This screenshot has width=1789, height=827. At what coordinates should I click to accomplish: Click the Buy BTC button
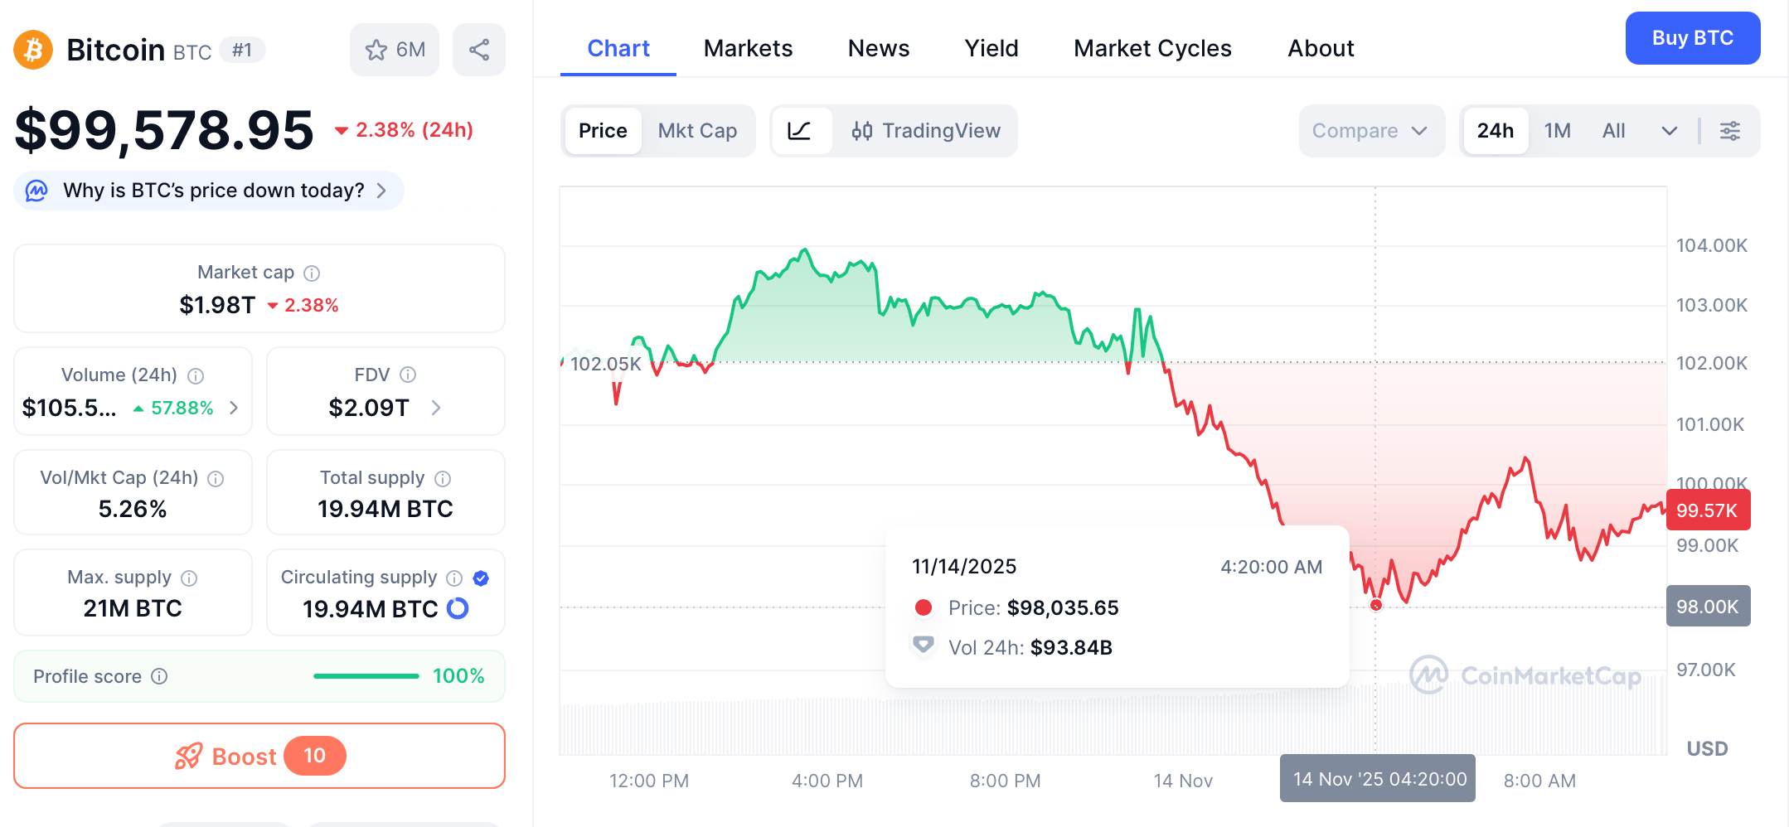[x=1693, y=38]
